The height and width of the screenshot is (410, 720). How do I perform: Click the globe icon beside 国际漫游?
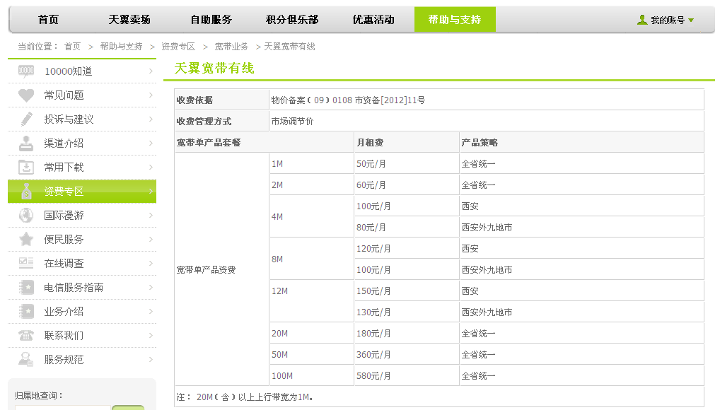point(26,216)
